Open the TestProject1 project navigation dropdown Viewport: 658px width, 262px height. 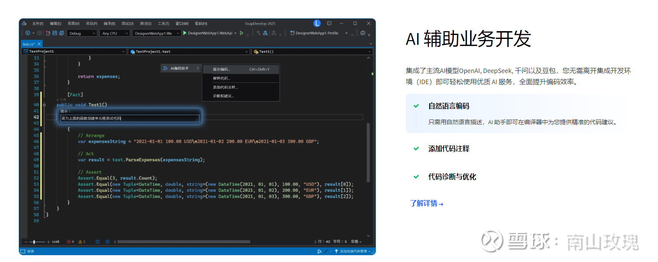(74, 52)
